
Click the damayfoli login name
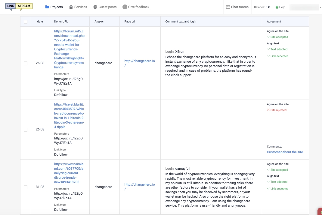pyautogui.click(x=183, y=169)
